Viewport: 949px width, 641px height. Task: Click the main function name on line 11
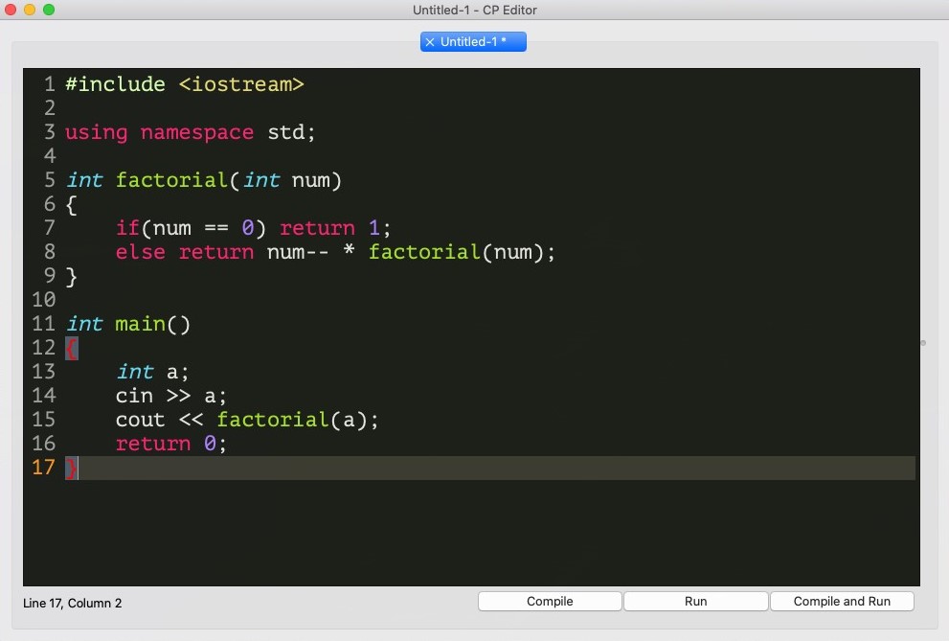(x=141, y=324)
